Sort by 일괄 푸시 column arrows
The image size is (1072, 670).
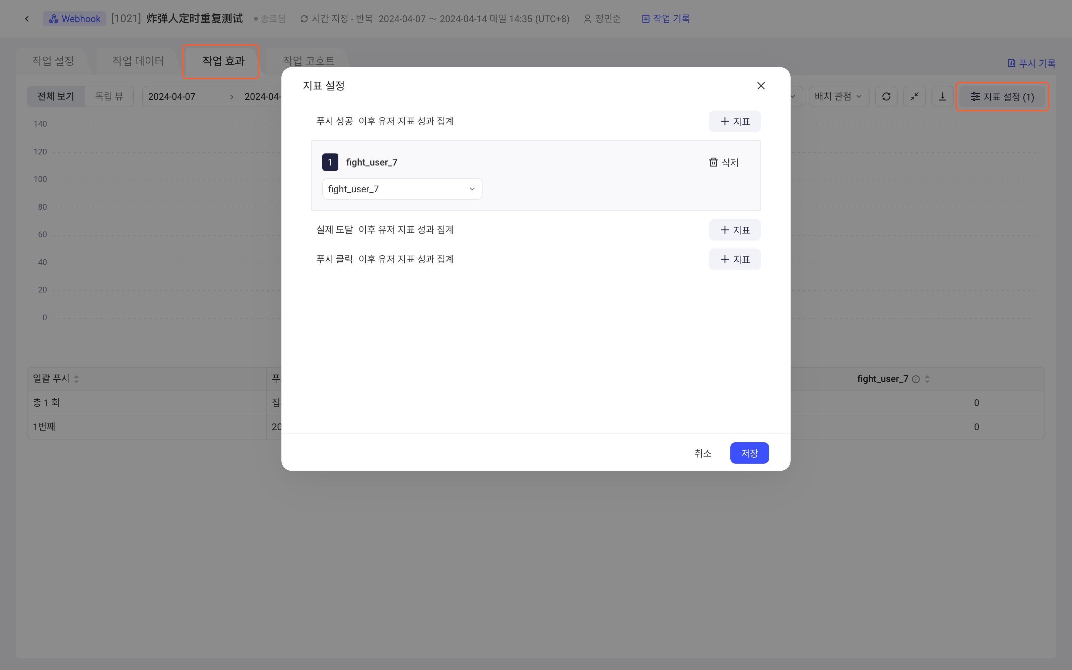point(76,379)
